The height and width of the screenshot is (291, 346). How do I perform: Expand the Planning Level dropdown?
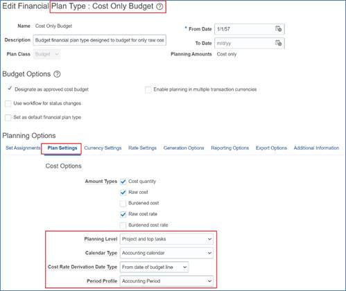coord(166,239)
